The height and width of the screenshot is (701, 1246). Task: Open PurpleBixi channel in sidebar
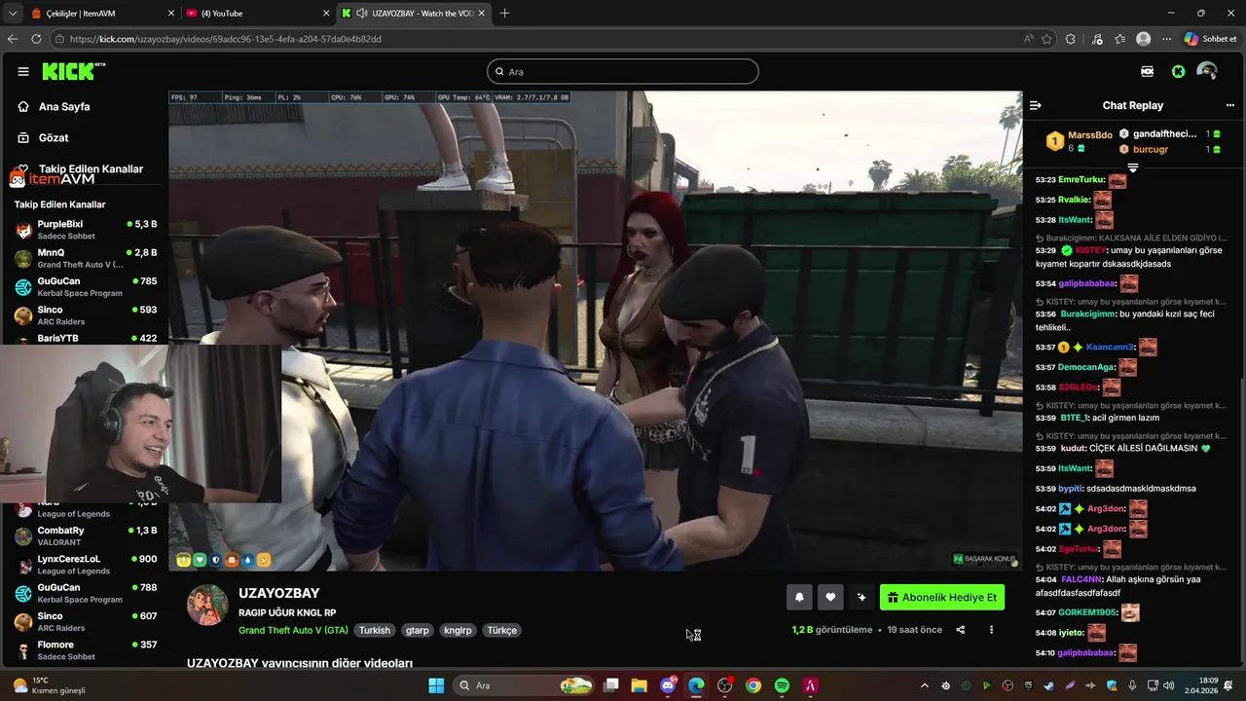pos(86,230)
